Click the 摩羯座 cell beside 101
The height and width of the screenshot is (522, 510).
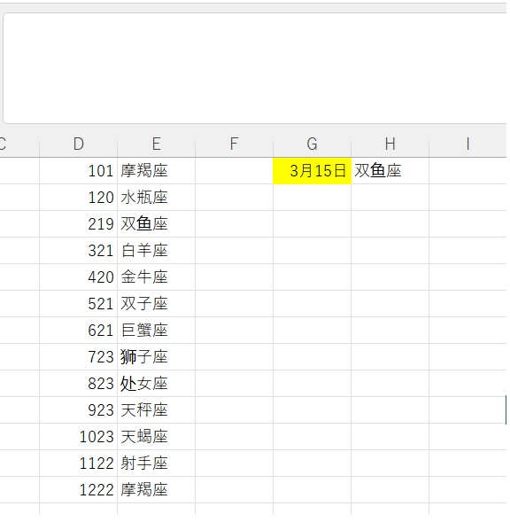157,171
